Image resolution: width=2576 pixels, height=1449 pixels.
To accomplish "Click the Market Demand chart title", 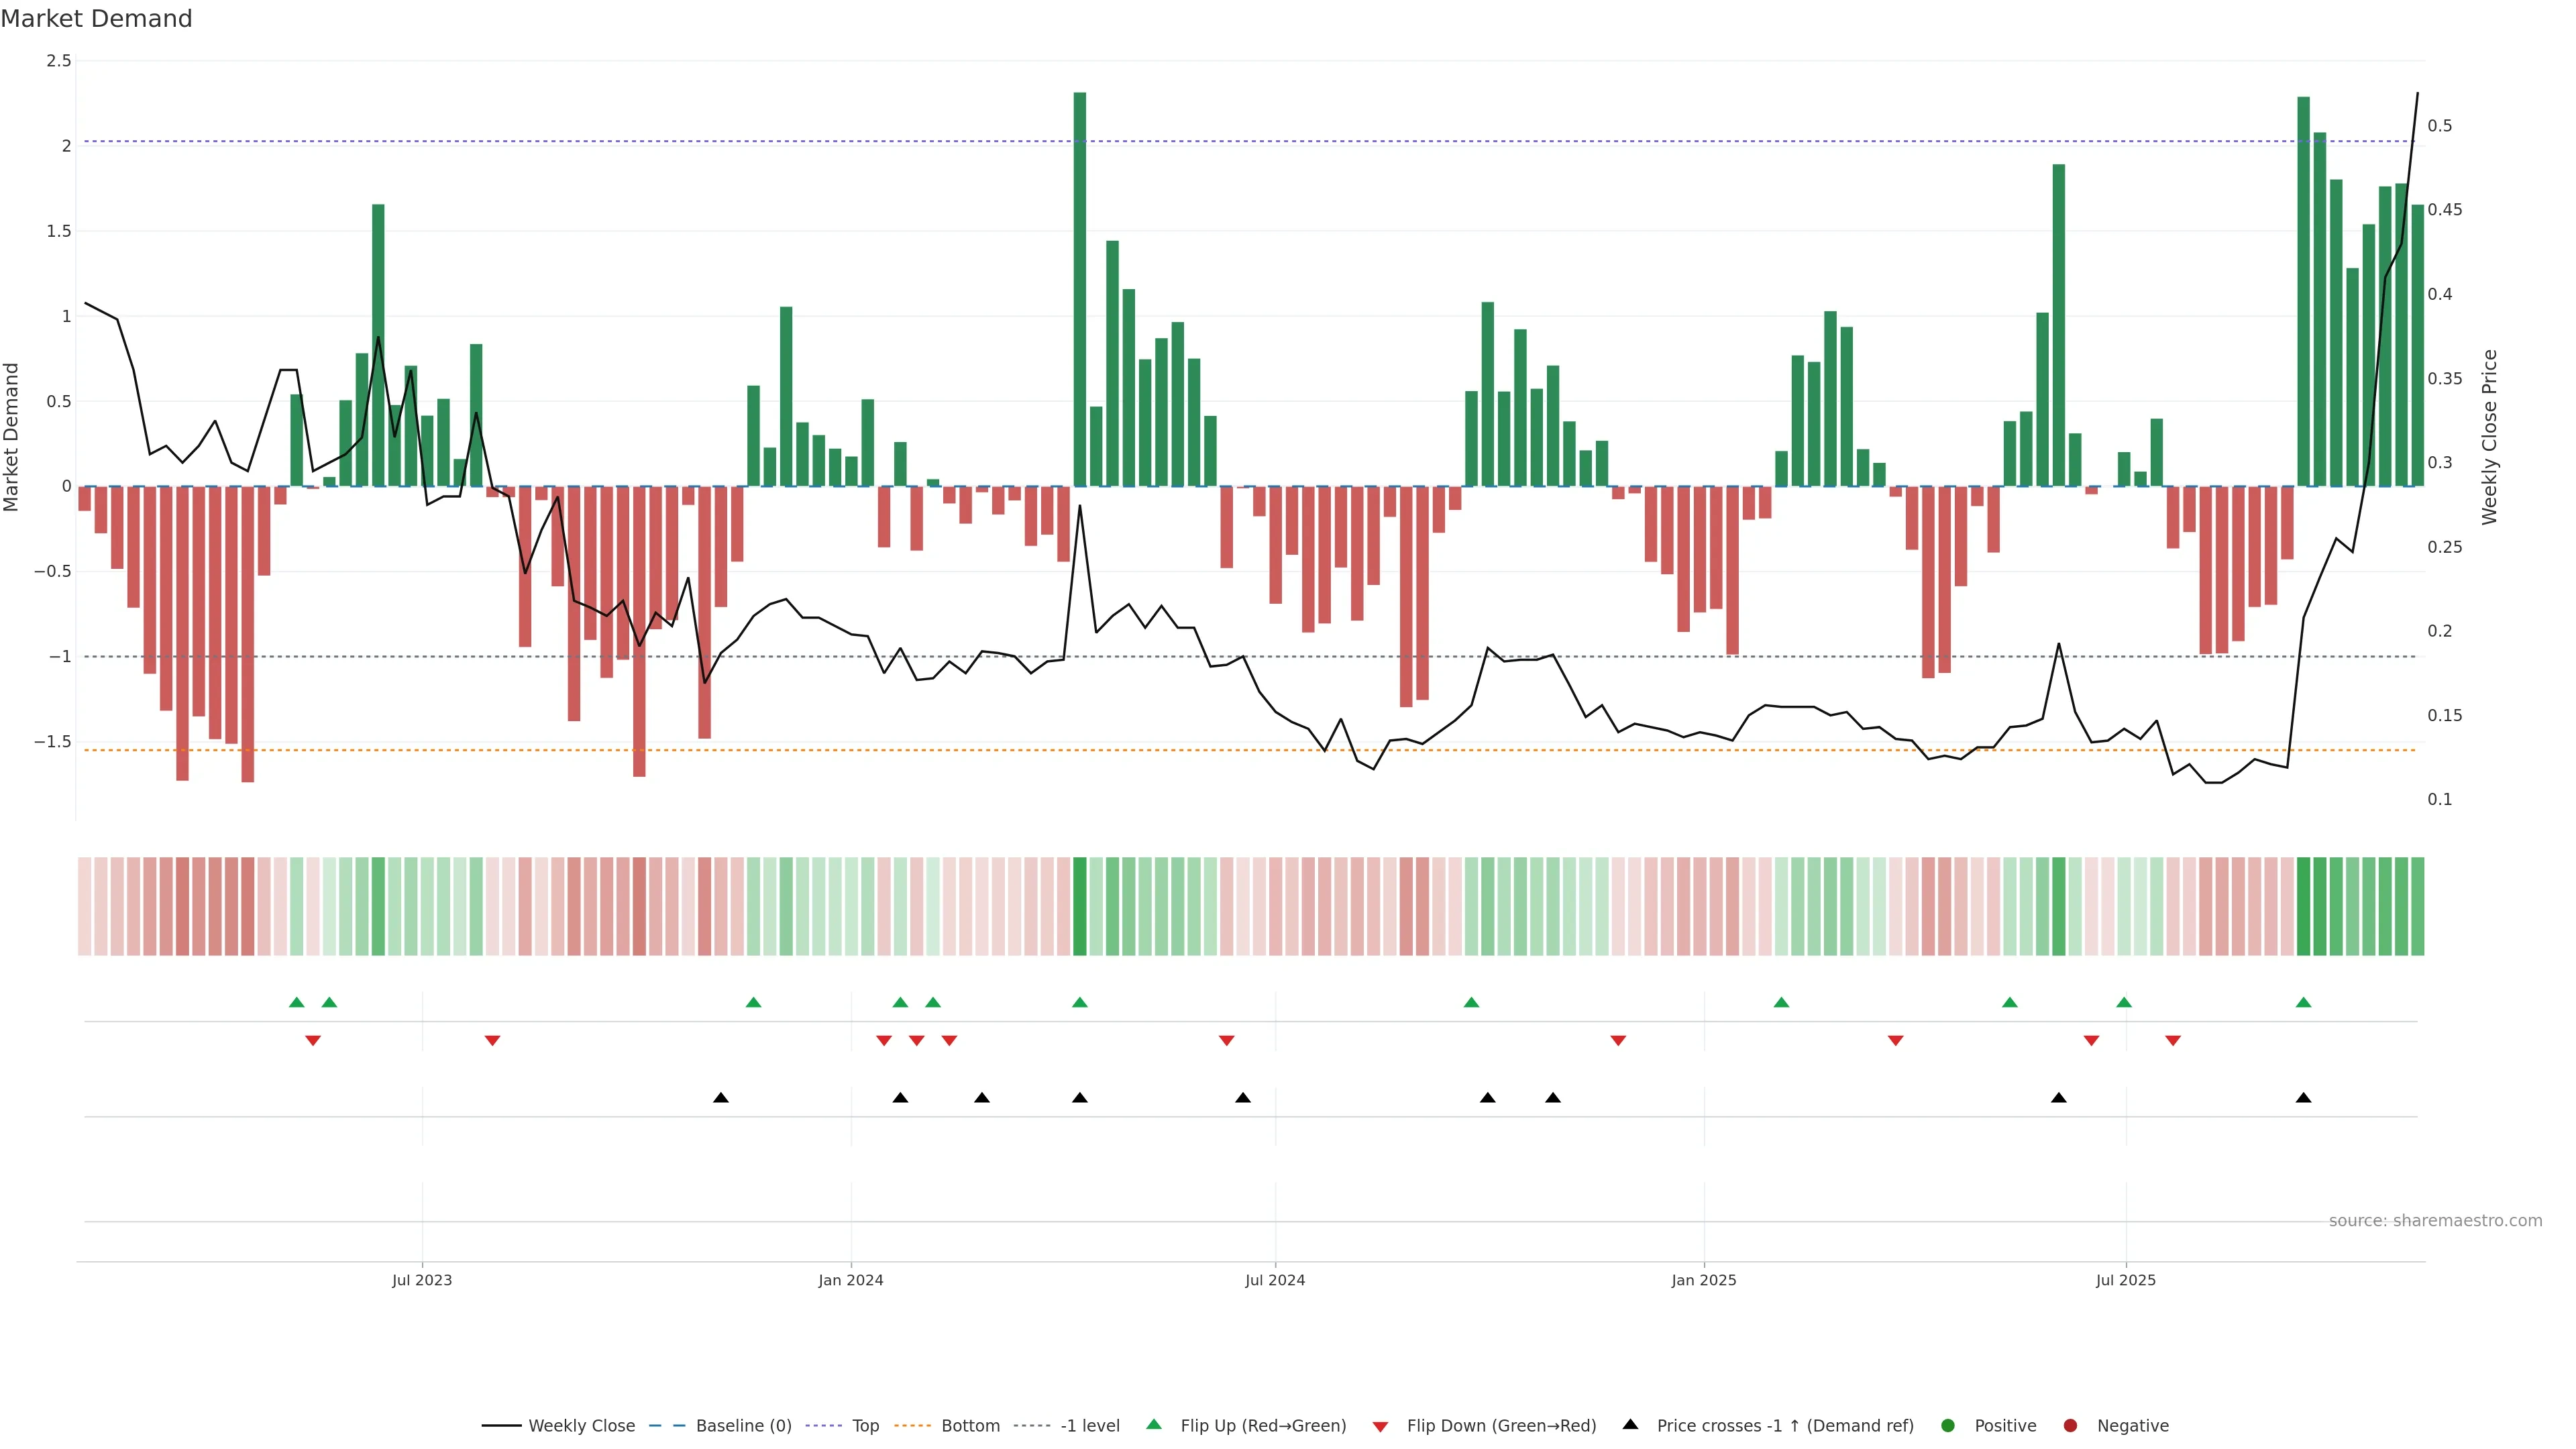I will pyautogui.click(x=96, y=18).
